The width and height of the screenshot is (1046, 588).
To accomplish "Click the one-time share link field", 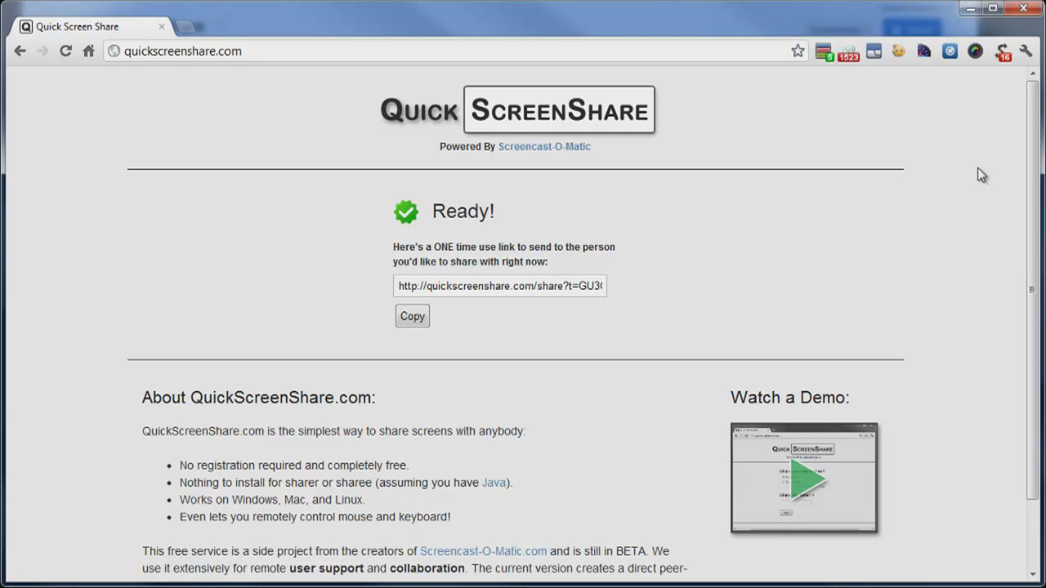I will [499, 286].
